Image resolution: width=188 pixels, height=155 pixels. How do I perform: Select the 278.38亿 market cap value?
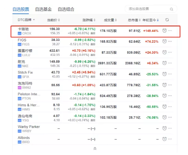point(134,96)
